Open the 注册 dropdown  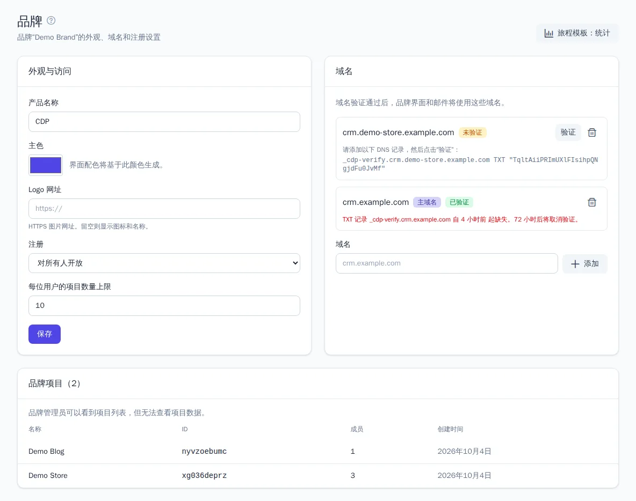tap(164, 263)
